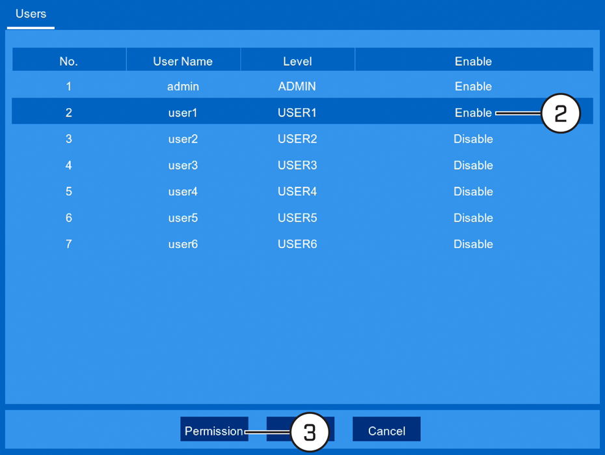
Task: Toggle the Disable status for user2
Action: pos(474,139)
